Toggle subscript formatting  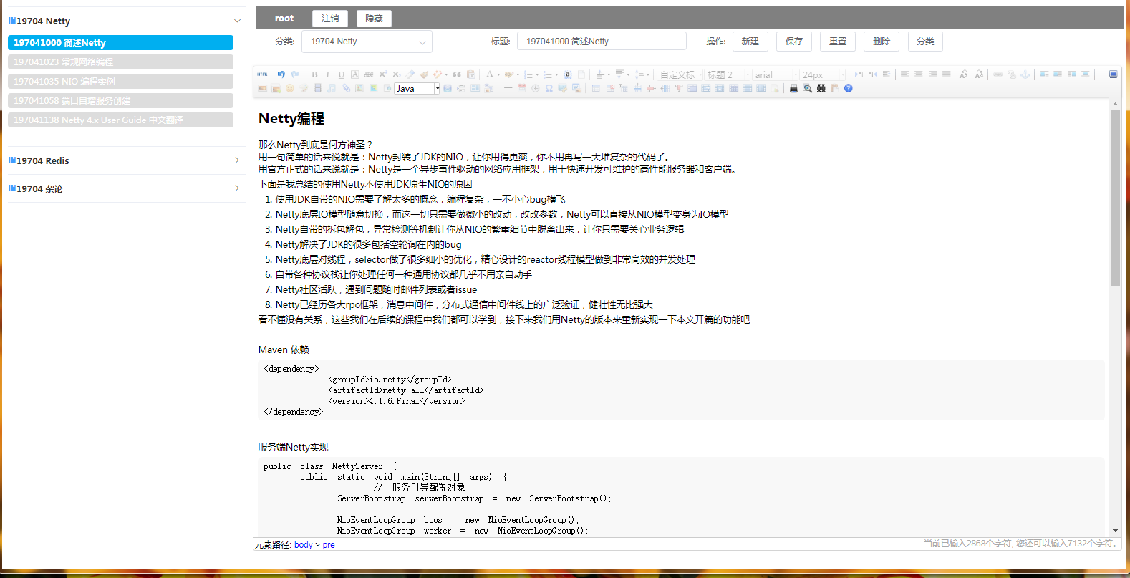pyautogui.click(x=397, y=74)
